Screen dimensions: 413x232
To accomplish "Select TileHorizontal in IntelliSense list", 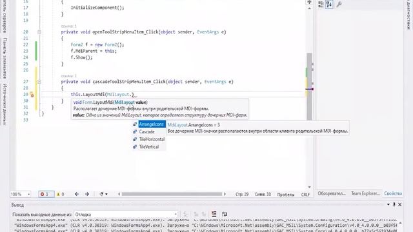I will 152,139.
